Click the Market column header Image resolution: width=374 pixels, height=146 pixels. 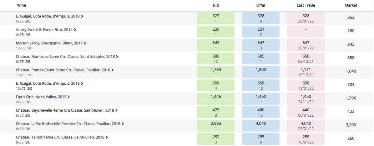coord(351,5)
